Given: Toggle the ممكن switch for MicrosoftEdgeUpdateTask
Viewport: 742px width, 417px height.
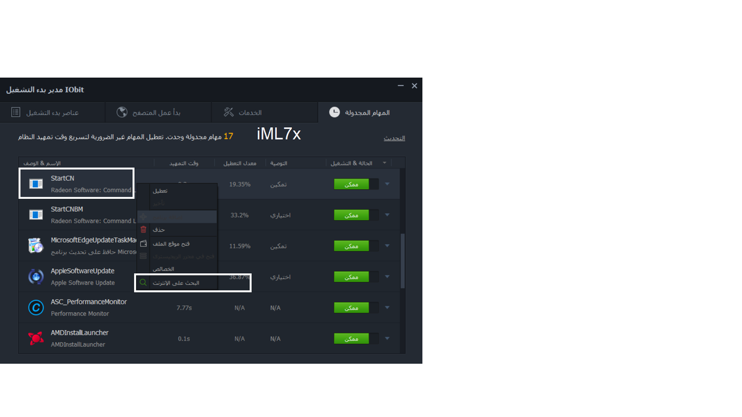Looking at the screenshot, I should 356,246.
